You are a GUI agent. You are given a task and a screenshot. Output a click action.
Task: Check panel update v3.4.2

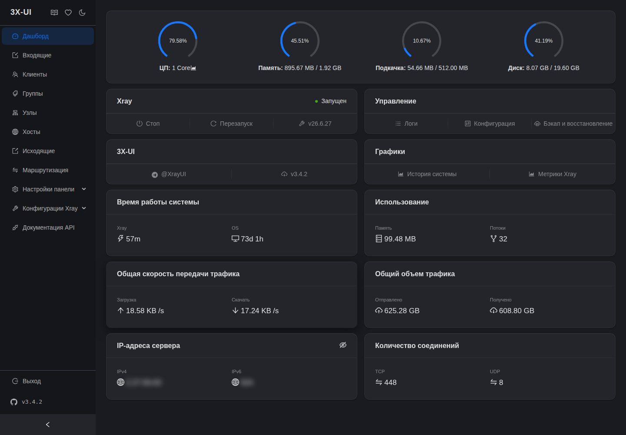[x=294, y=174]
